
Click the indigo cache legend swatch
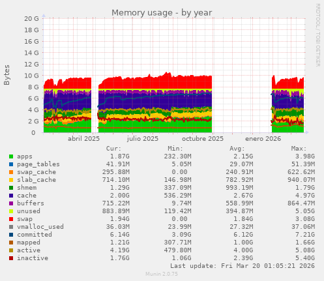11,196
